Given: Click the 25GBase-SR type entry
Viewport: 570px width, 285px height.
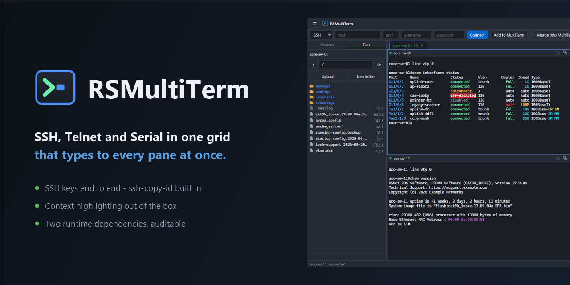Looking at the screenshot, I should coord(542,118).
